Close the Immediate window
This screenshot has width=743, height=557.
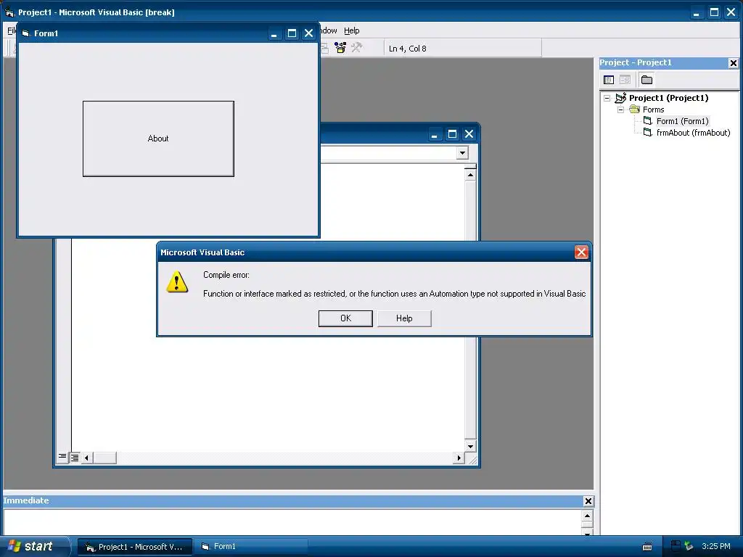tap(588, 501)
